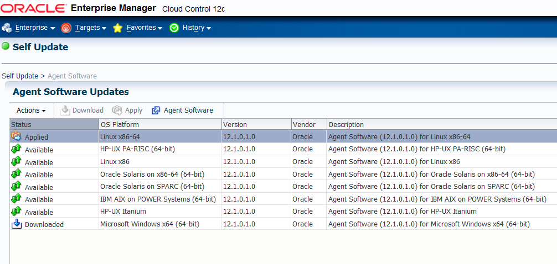Click the Oracle logo
Image resolution: width=557 pixels, height=264 pixels.
click(33, 8)
